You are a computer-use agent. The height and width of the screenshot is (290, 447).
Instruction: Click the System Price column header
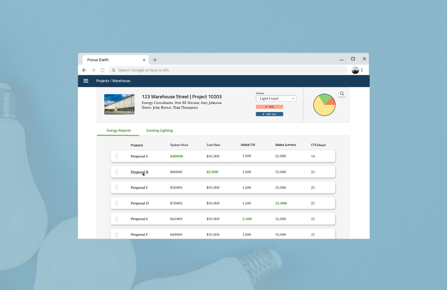pos(179,145)
